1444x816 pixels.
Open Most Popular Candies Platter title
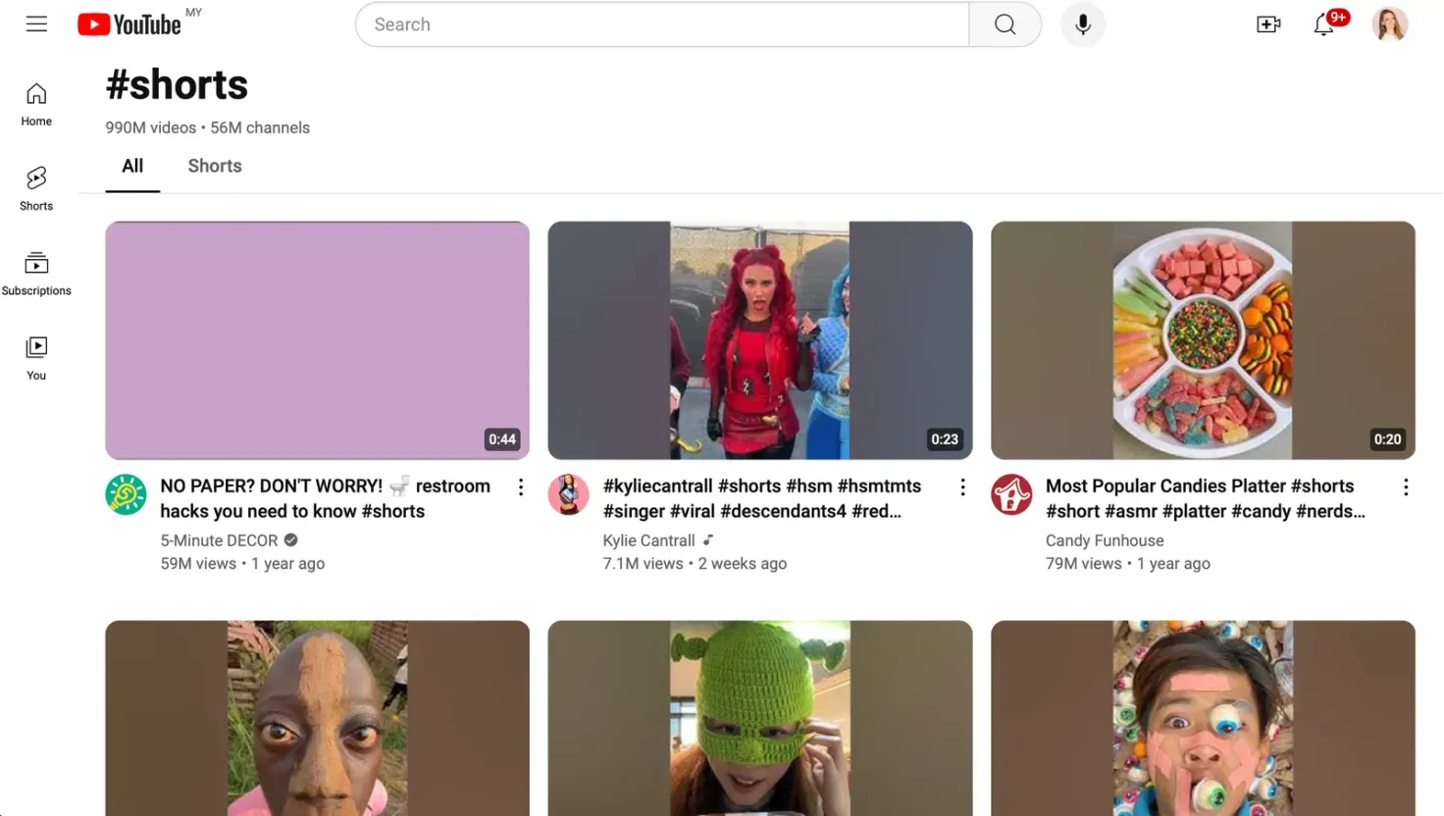1205,498
